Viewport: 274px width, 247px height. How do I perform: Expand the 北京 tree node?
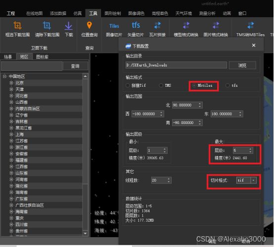(11, 83)
